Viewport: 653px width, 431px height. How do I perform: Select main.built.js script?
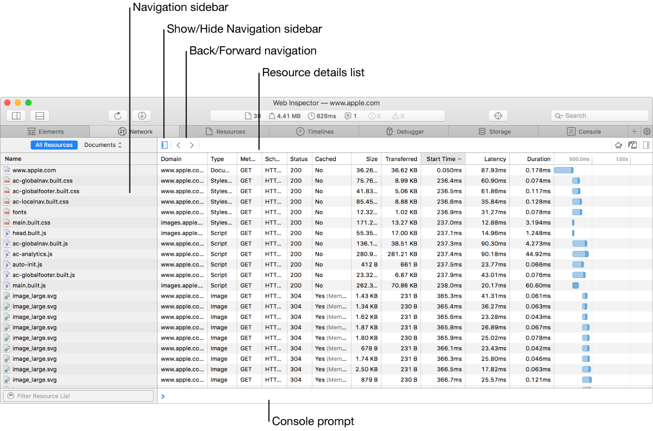pyautogui.click(x=78, y=285)
